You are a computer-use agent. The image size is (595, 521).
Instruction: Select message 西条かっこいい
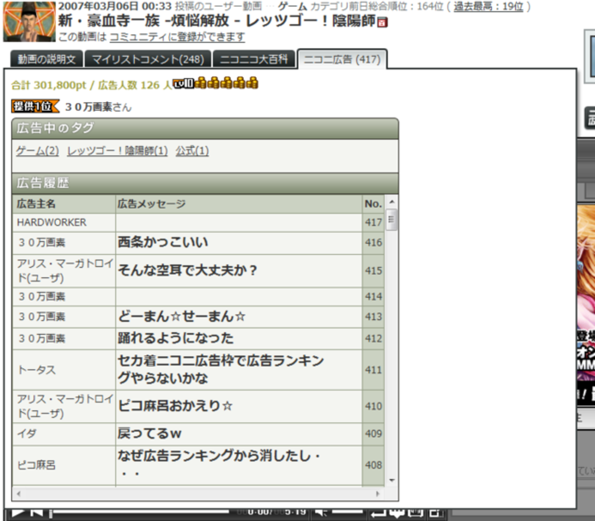coord(163,242)
